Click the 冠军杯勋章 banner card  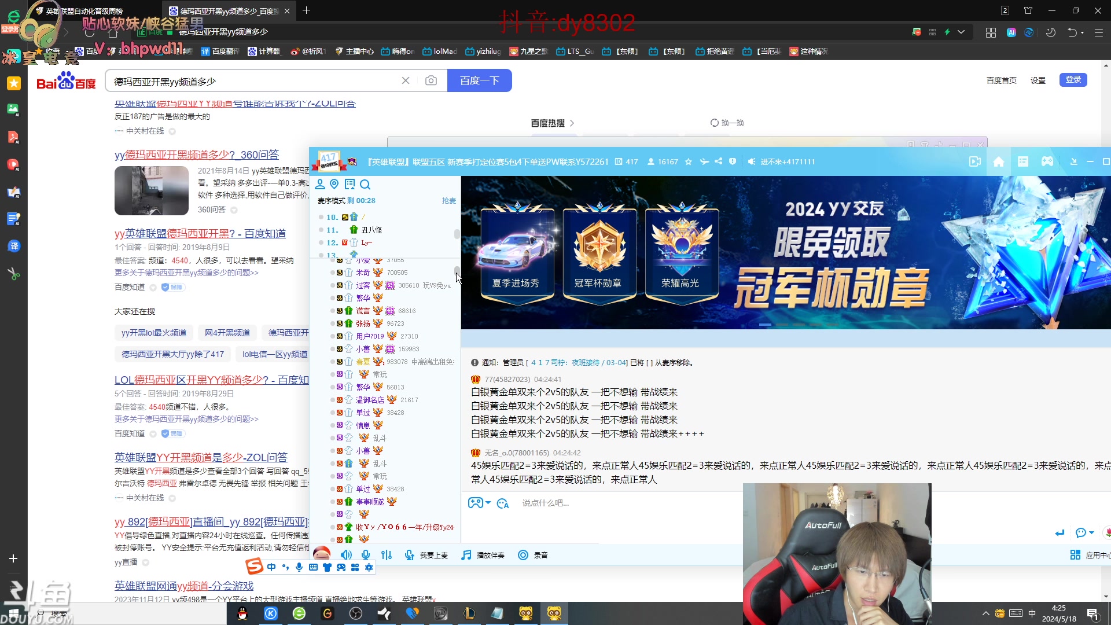tap(598, 253)
